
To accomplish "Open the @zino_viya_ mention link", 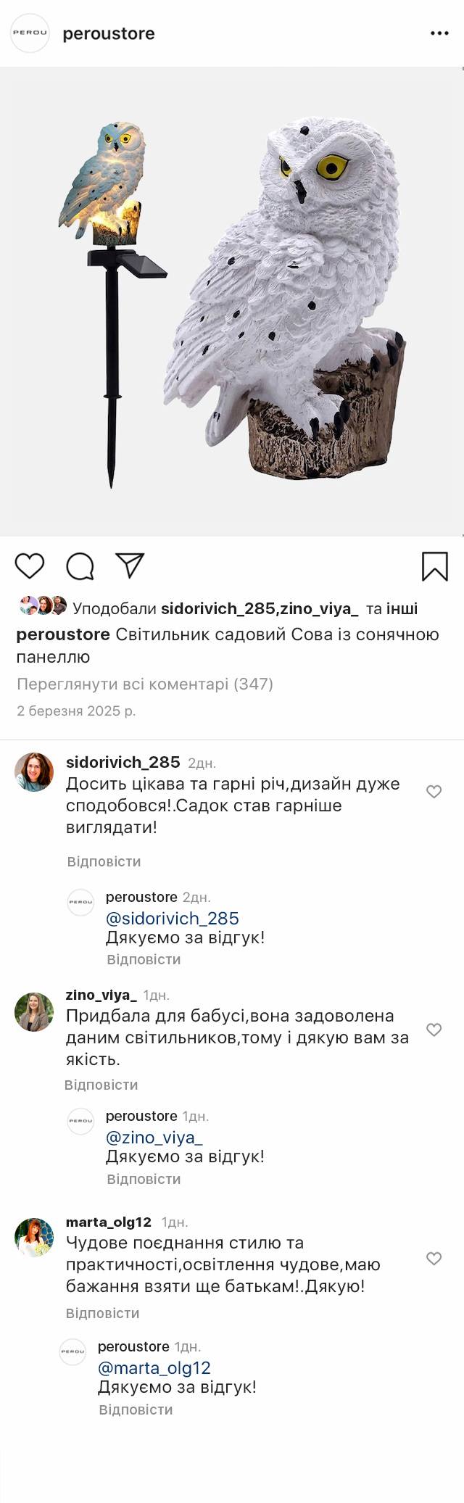I will coord(154,1138).
